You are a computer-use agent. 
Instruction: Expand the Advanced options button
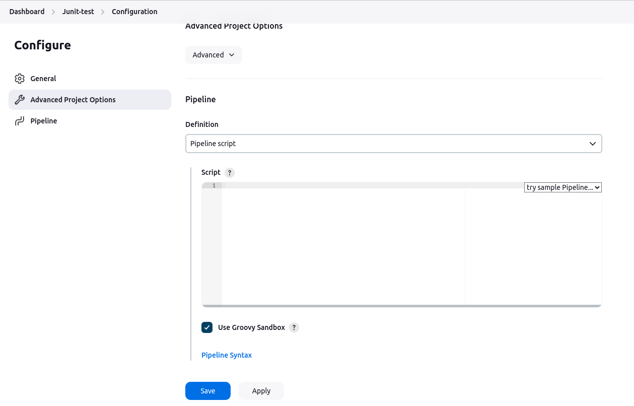click(214, 55)
